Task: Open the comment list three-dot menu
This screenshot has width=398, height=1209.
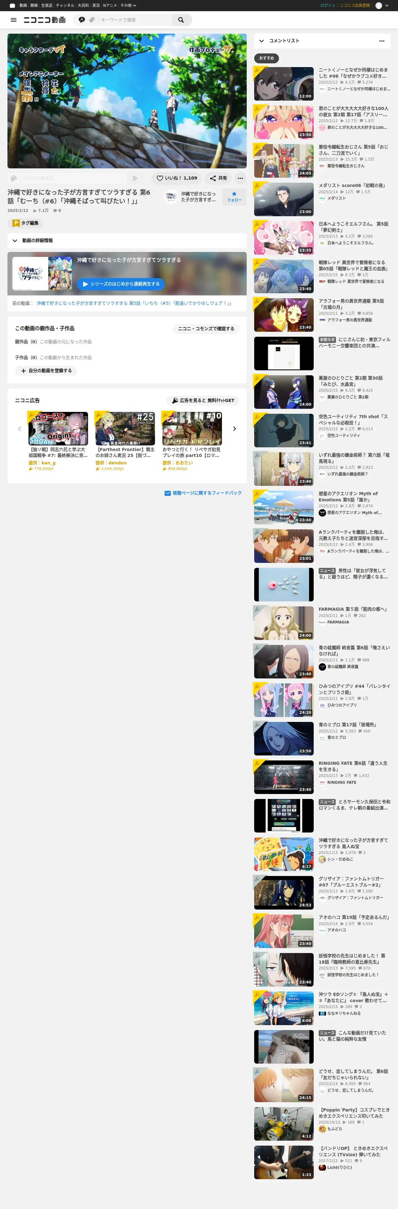Action: [382, 41]
